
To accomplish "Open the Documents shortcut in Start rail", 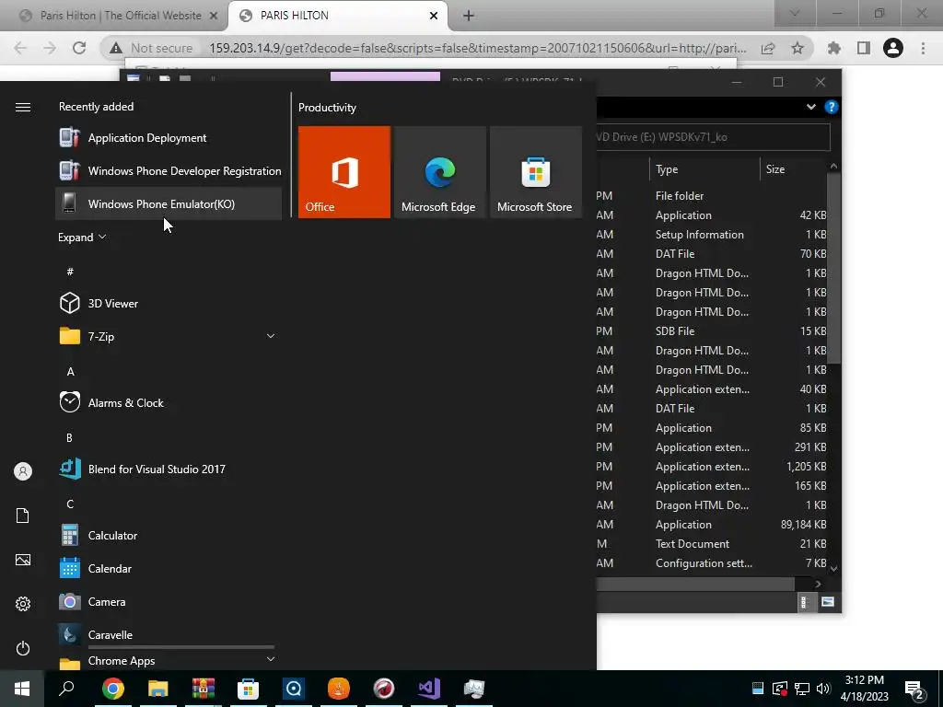I will click(x=23, y=516).
